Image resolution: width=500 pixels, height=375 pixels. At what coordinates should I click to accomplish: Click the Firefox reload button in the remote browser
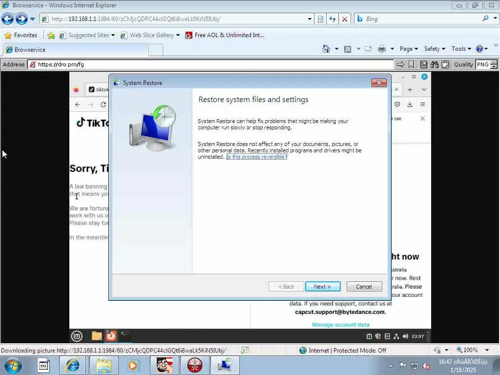(x=103, y=104)
